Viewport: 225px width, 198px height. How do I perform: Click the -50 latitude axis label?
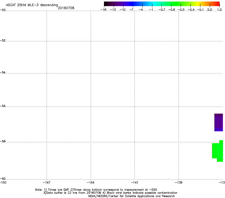click(3, 10)
